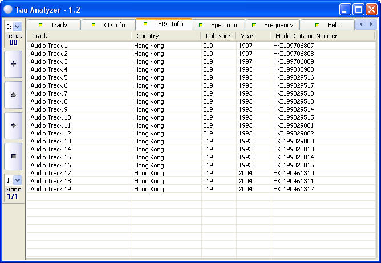Screen dimensions: 381x263
Task: Select the Help tab
Action: pyautogui.click(x=328, y=25)
